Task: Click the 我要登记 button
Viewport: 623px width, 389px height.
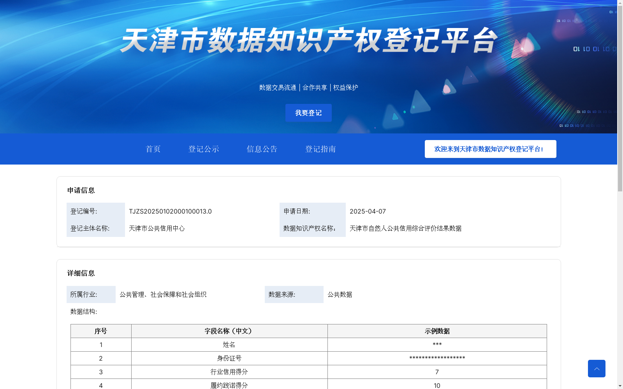Action: click(x=308, y=113)
